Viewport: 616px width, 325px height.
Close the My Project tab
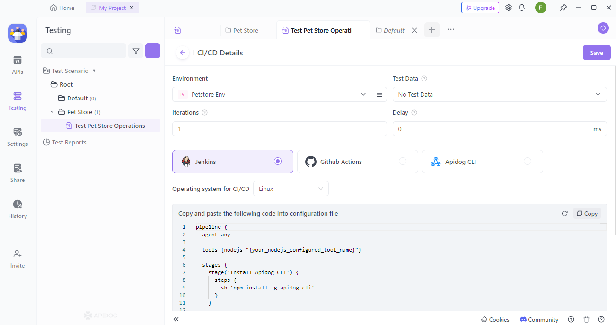pos(132,8)
